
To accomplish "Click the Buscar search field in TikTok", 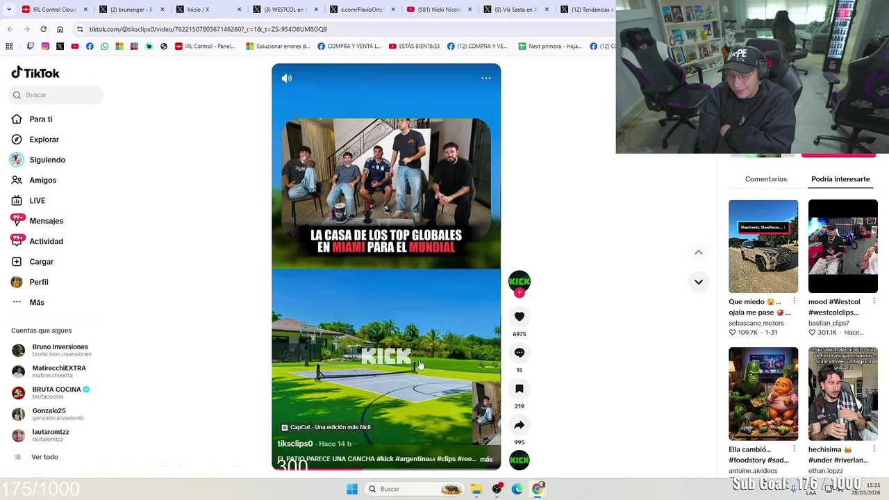I will [x=56, y=95].
